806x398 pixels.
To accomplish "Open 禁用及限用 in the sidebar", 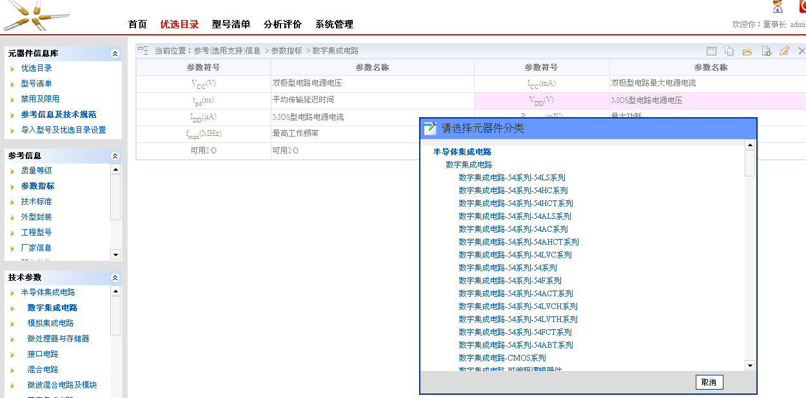I will [x=40, y=99].
